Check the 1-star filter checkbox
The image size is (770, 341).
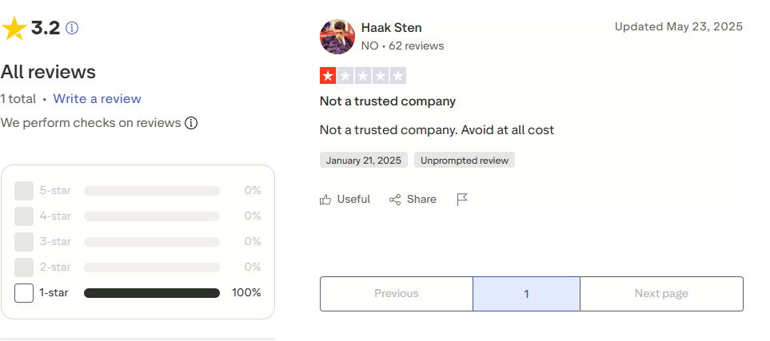point(24,293)
